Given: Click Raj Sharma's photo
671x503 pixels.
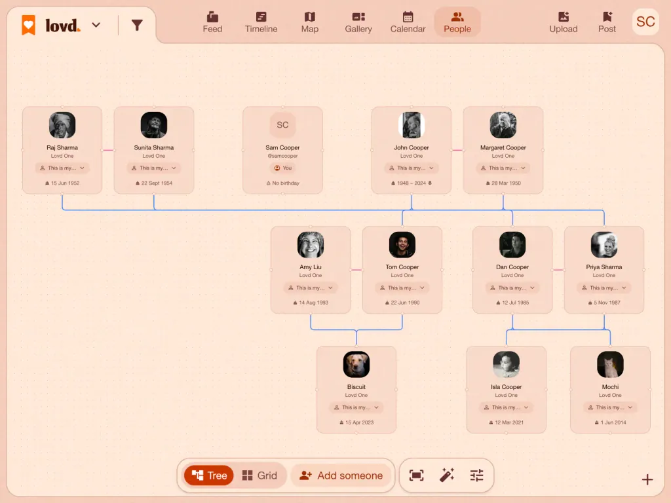Looking at the screenshot, I should (x=62, y=125).
